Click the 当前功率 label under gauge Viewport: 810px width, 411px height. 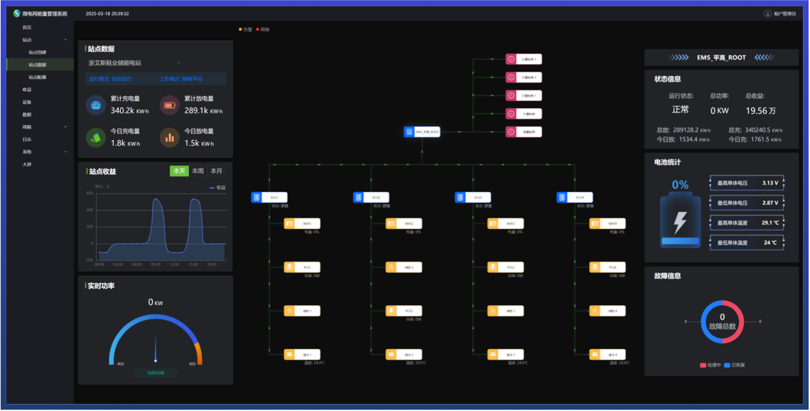156,373
